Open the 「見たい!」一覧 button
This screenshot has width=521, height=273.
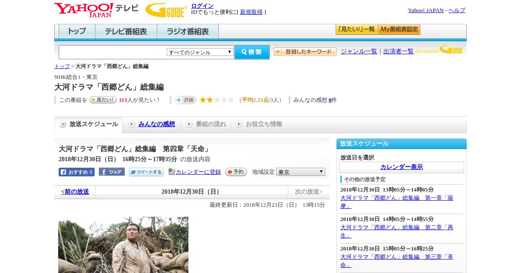pyautogui.click(x=356, y=29)
